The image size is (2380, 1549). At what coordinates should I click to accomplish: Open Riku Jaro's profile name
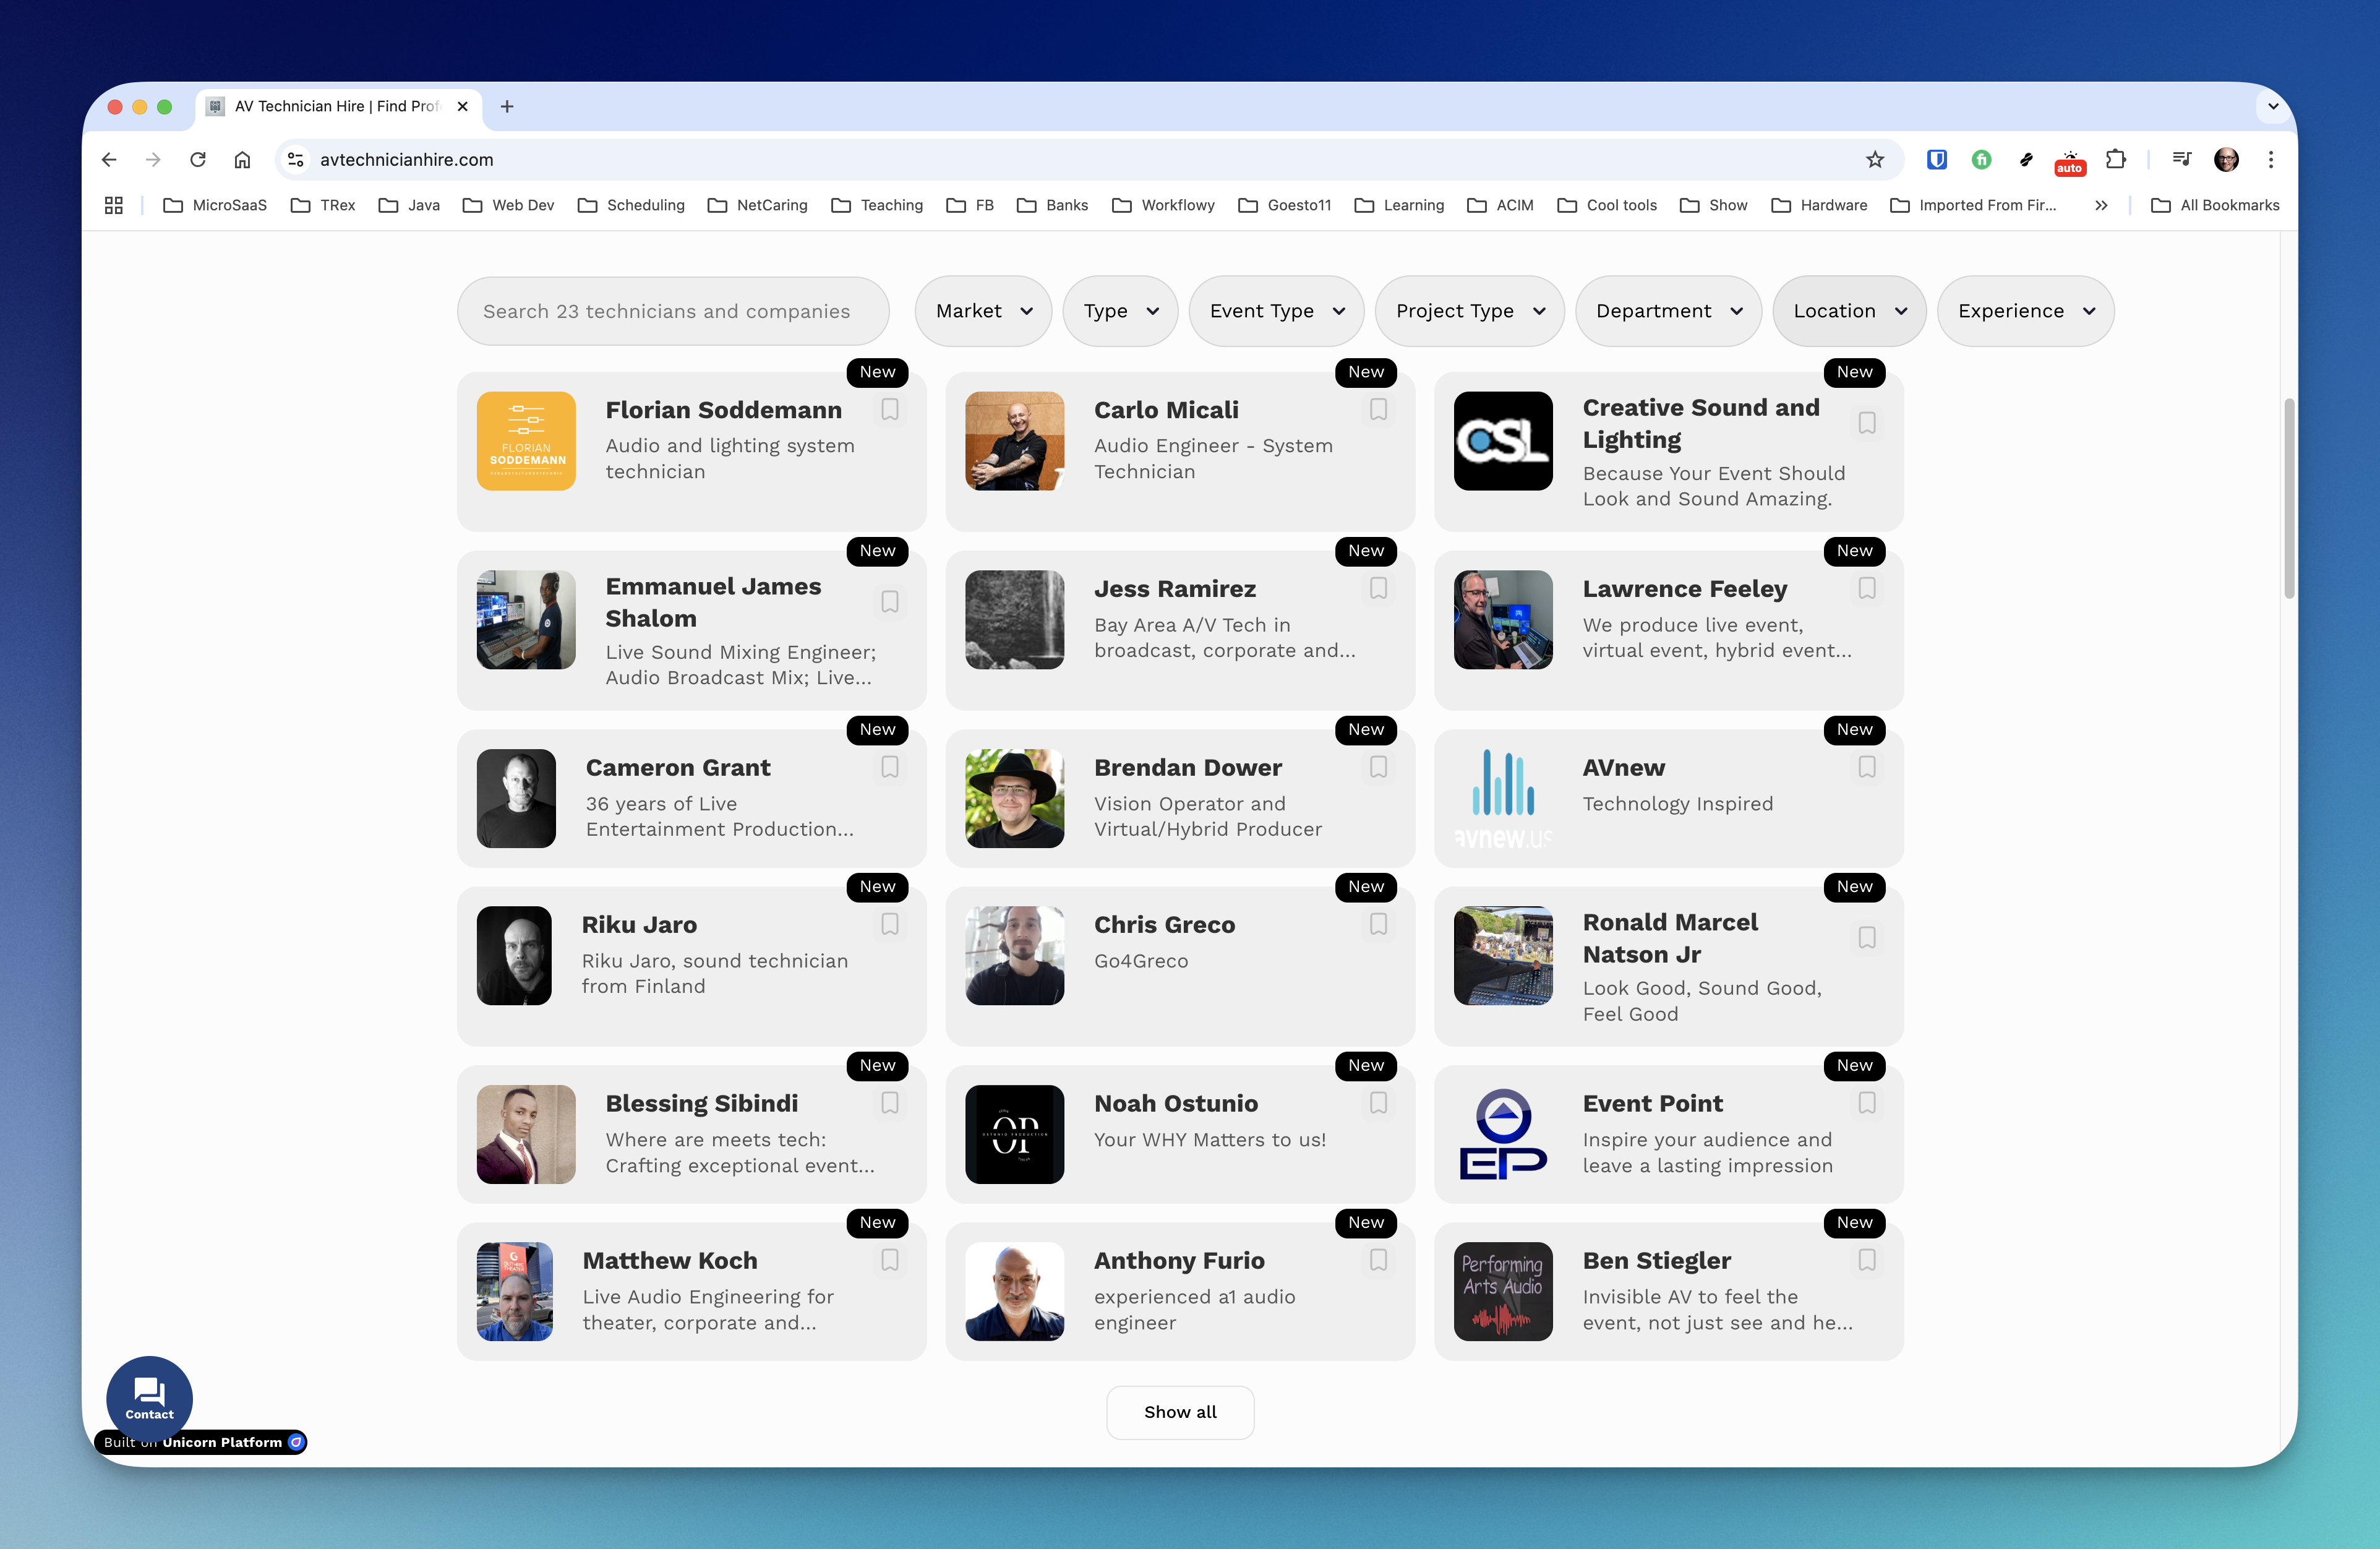[639, 924]
